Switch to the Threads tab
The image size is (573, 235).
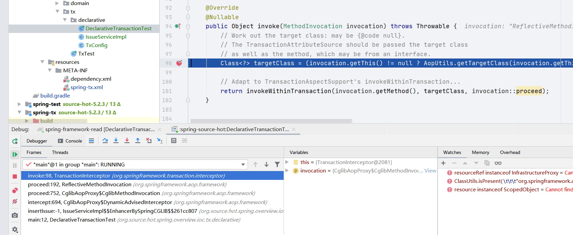[x=60, y=152]
